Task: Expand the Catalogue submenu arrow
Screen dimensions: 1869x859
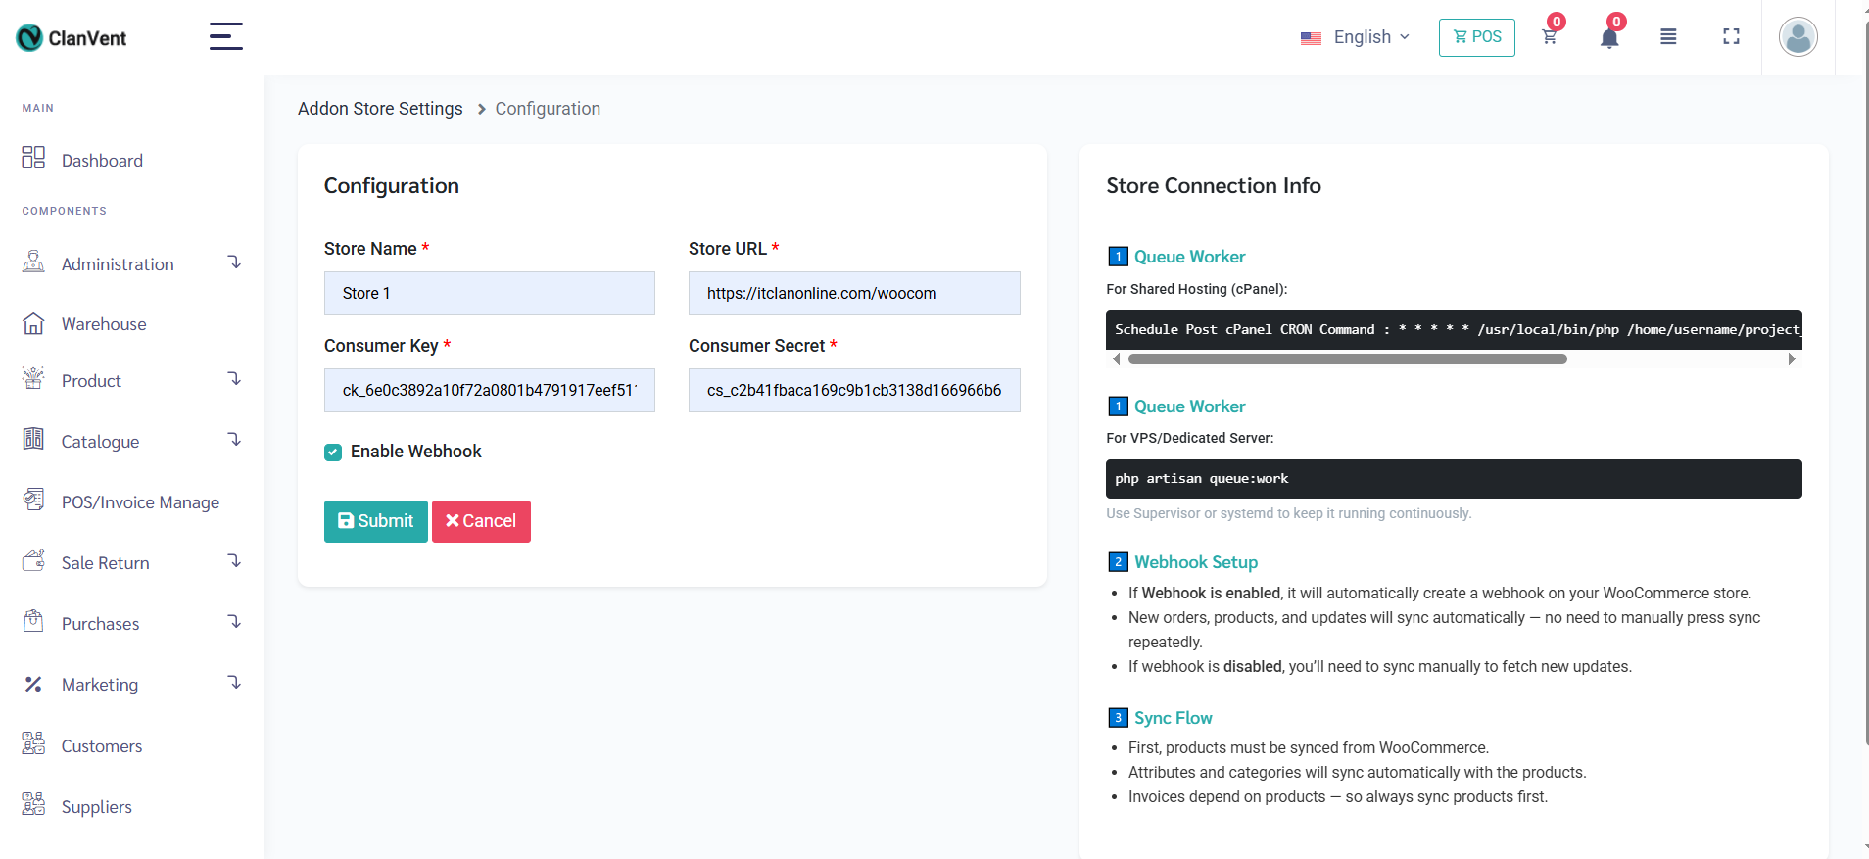Action: [234, 440]
